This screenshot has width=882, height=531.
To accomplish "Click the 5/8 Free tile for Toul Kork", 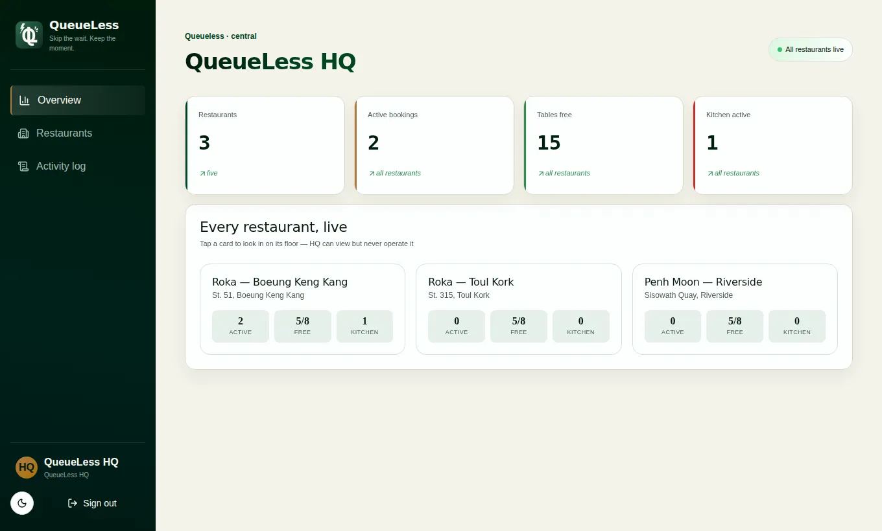I will pos(519,326).
